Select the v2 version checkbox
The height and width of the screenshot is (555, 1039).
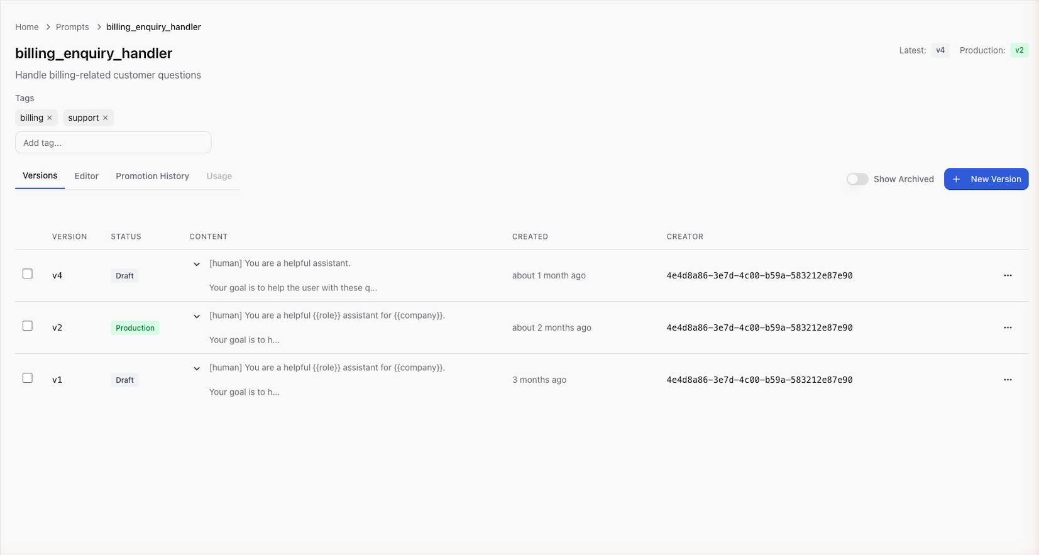tap(28, 326)
